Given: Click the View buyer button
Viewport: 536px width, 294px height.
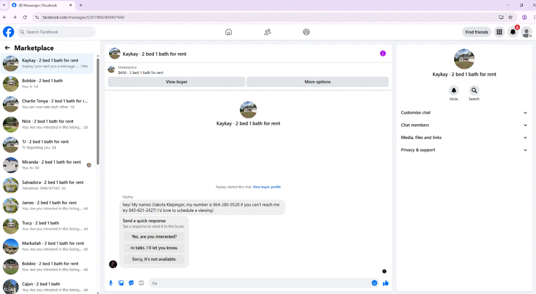Looking at the screenshot, I should point(177,82).
